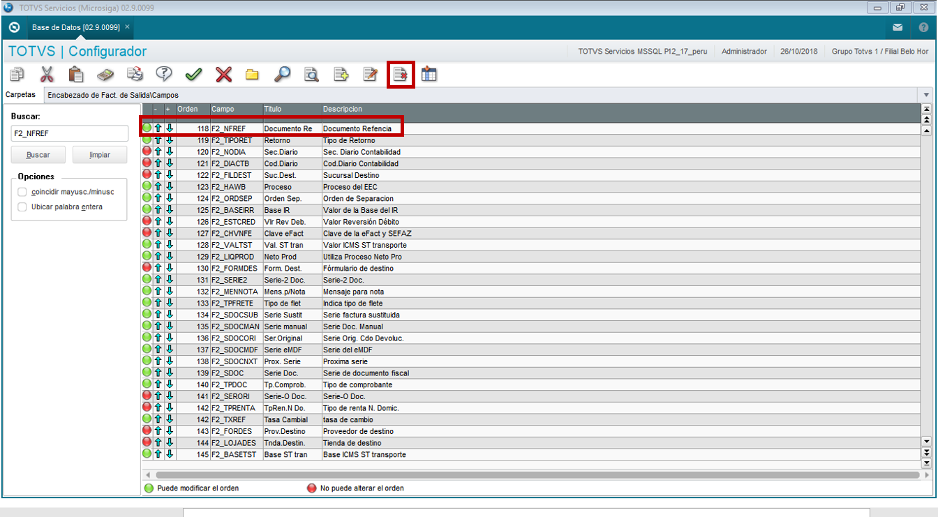Select the F2_TPFRETE field cell
938x517 pixels.
(x=236, y=303)
